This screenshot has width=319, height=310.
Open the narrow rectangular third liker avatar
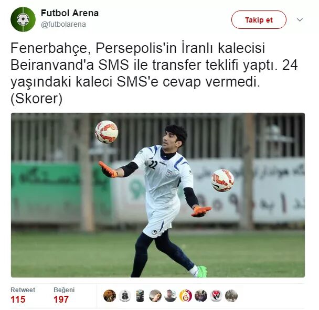point(140,295)
